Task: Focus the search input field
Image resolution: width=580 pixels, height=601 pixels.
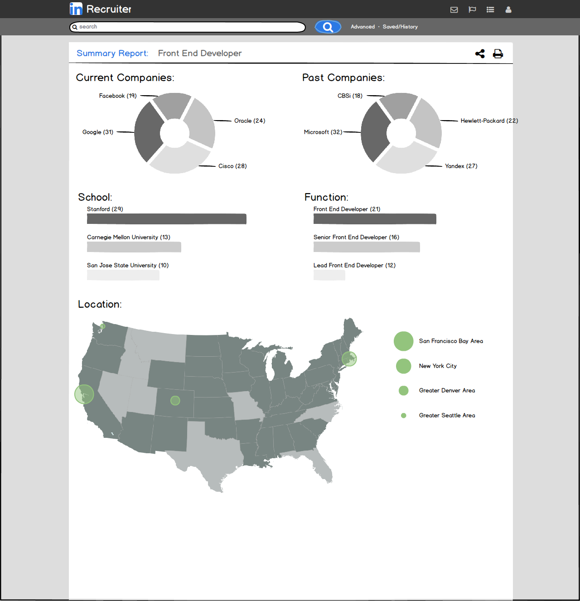Action: point(188,27)
